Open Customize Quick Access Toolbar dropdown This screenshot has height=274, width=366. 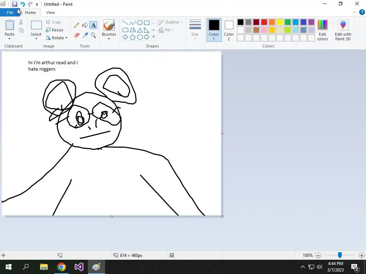pyautogui.click(x=37, y=4)
